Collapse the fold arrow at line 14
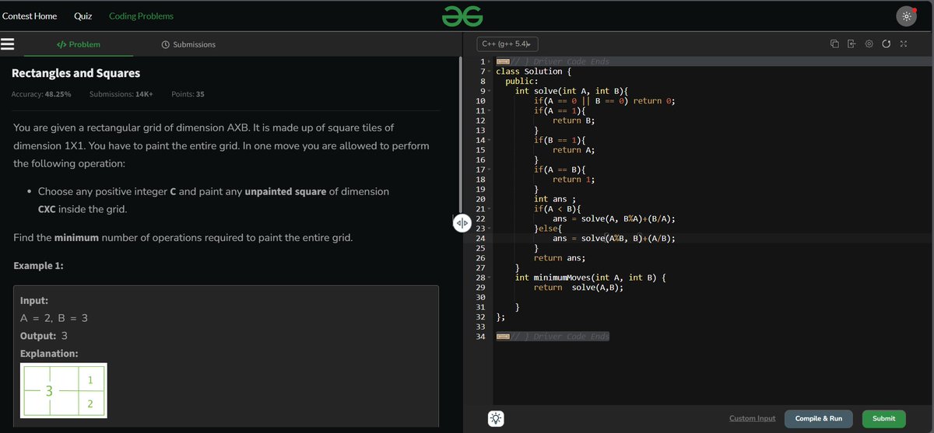 pos(489,140)
